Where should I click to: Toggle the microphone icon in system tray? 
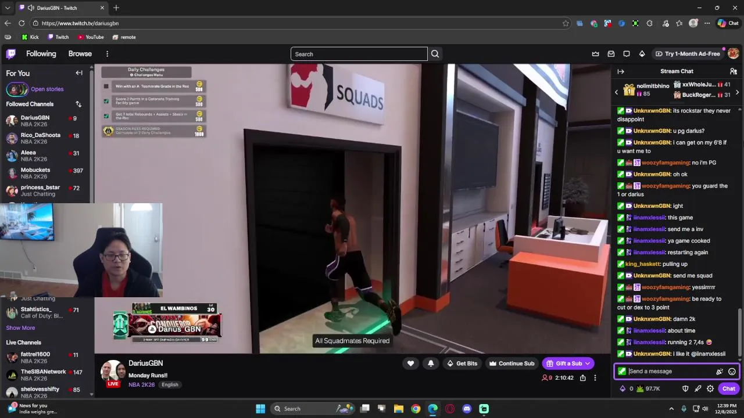tap(684, 409)
